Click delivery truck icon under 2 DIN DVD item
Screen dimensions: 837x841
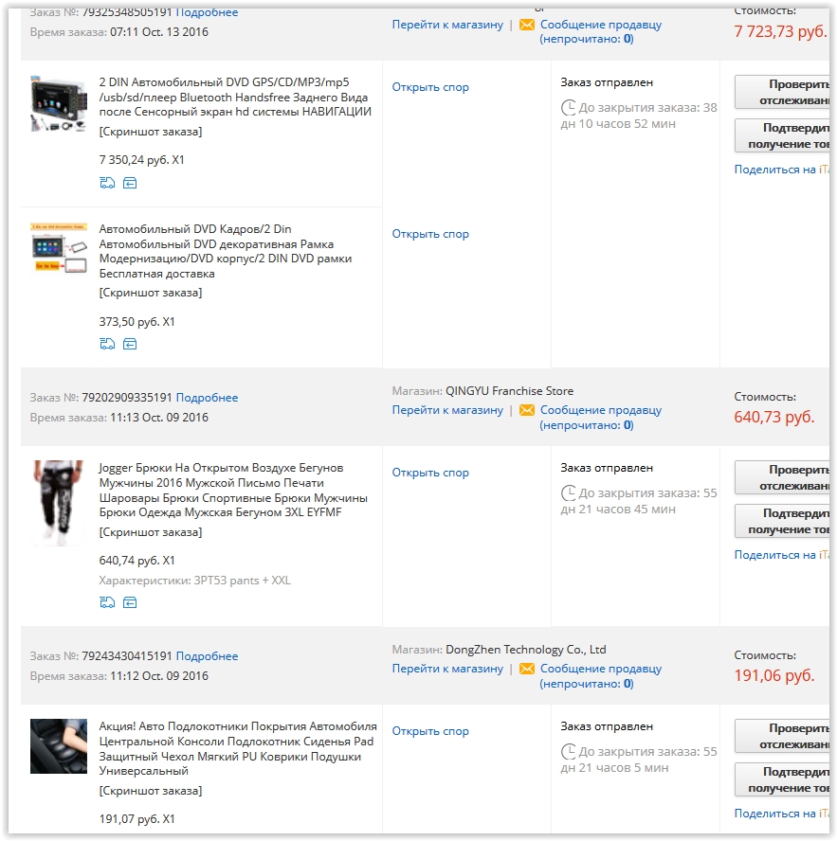(x=107, y=183)
